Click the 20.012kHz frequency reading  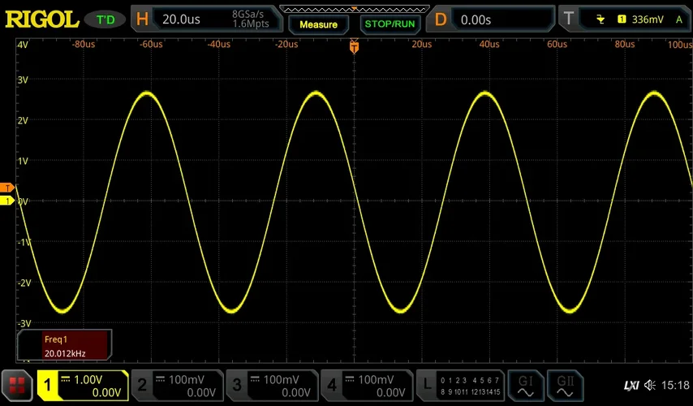[65, 353]
